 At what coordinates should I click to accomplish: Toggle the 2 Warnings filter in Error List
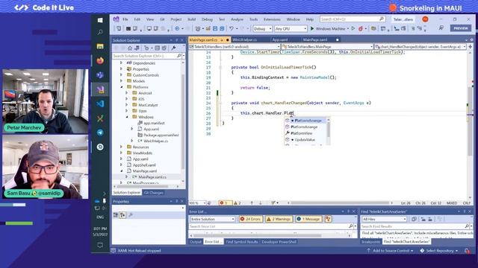[x=279, y=219]
